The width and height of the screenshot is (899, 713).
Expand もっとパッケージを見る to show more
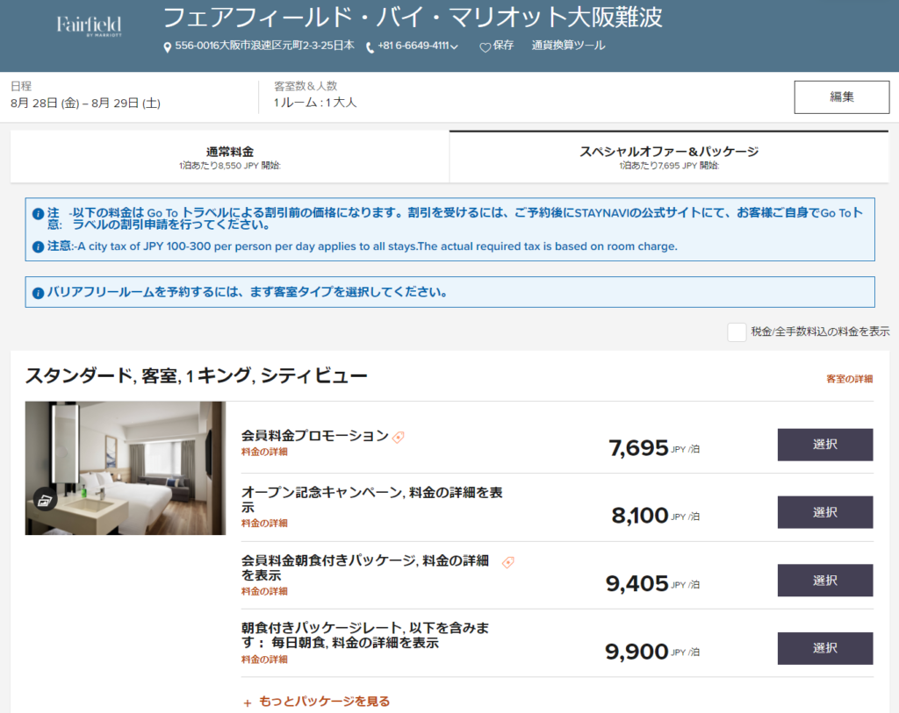pos(316,702)
